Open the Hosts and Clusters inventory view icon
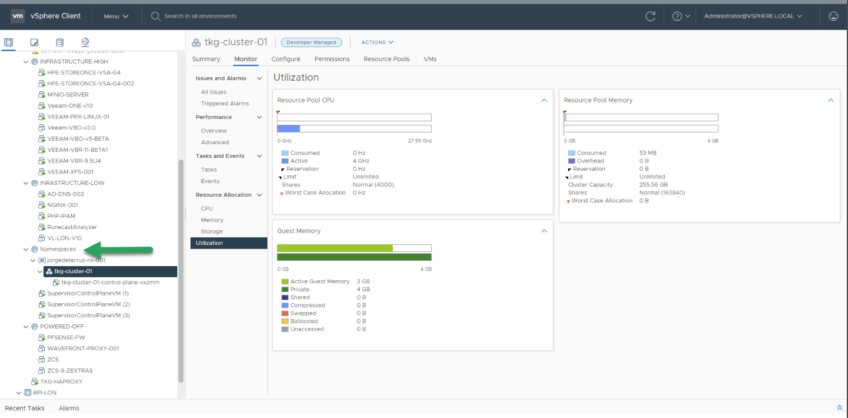Viewport: 848px width, 418px height. (8, 42)
